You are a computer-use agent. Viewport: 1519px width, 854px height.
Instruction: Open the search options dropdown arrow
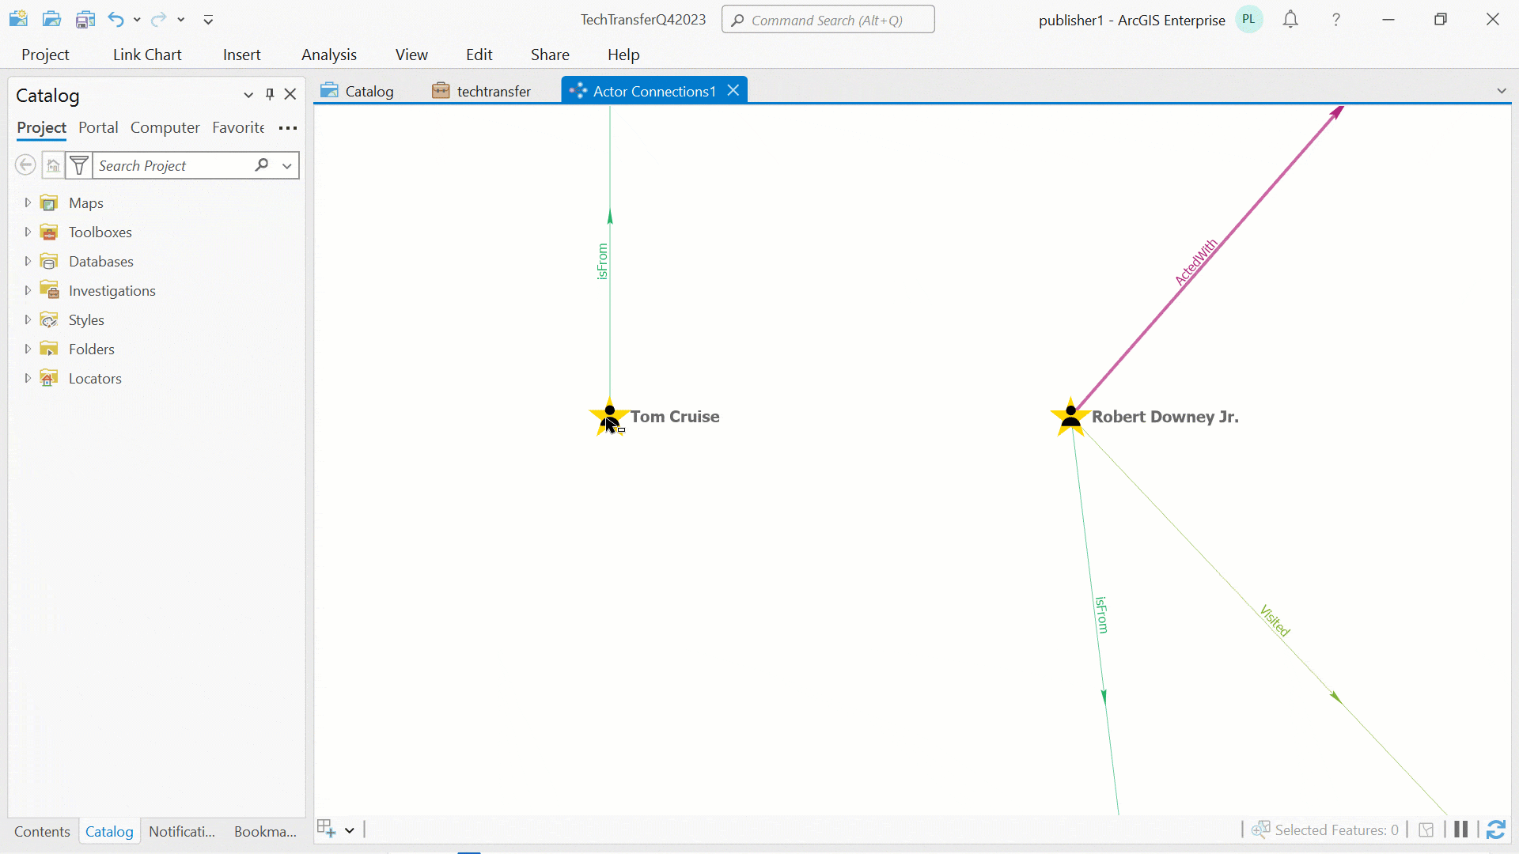pos(287,165)
